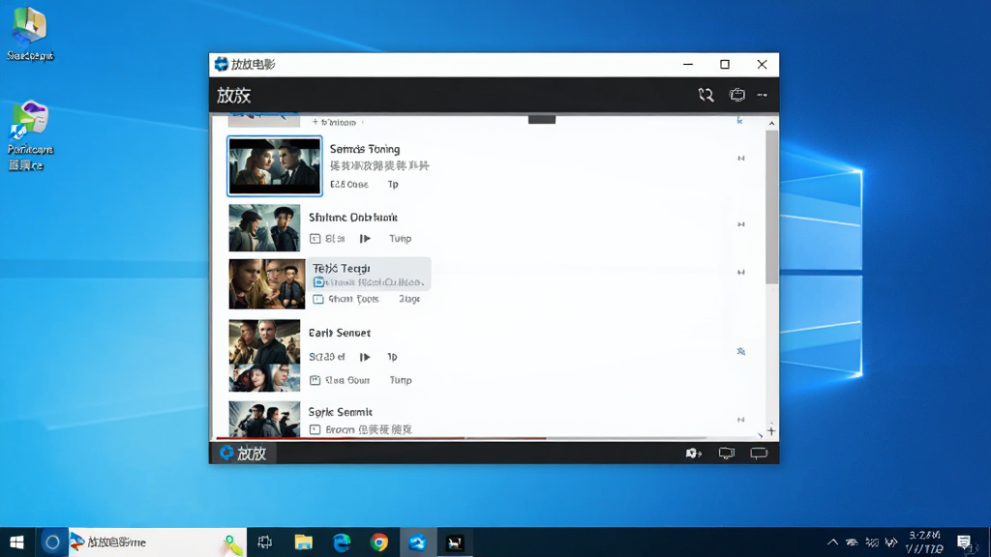The height and width of the screenshot is (557, 991).
Task: Open the Earis Senoet movie title
Action: pos(340,333)
